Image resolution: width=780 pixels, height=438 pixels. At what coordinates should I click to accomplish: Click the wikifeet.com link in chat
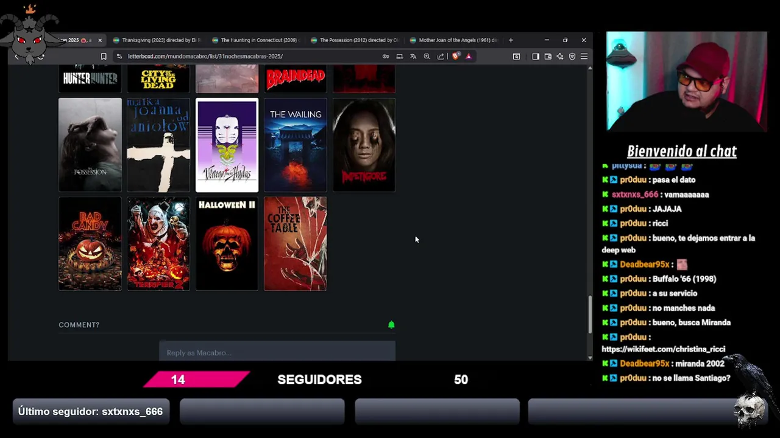664,349
